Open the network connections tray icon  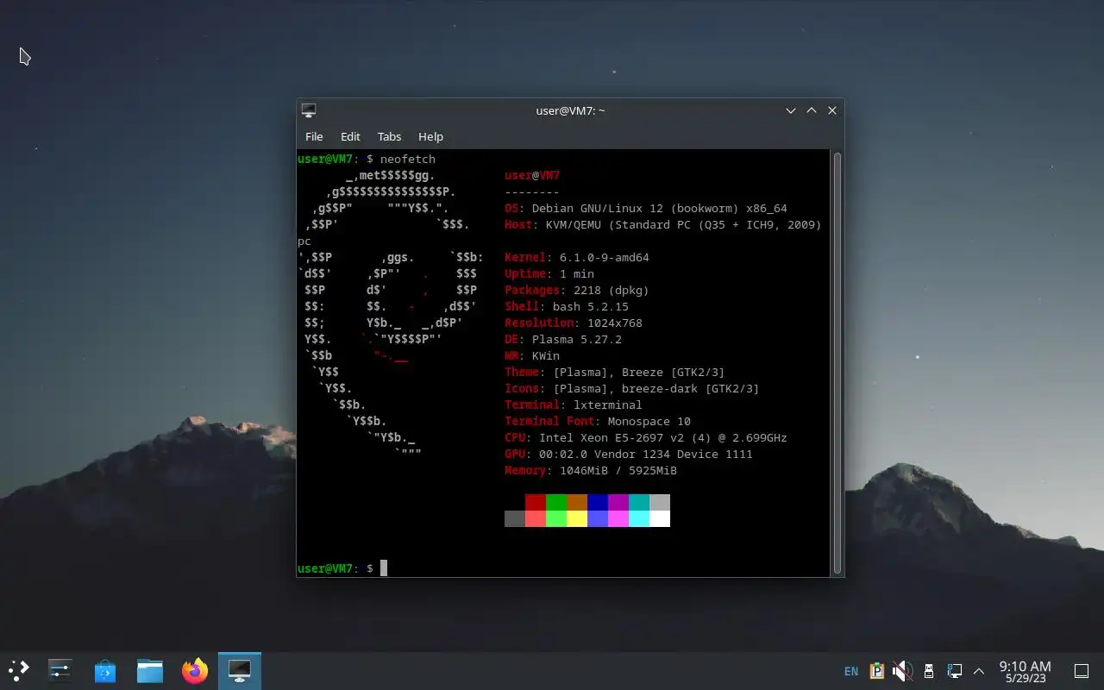click(x=954, y=671)
